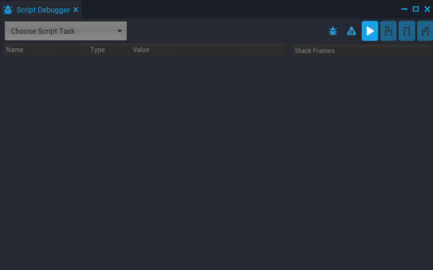Close the Script Debugger tab
Screen dimensions: 433x270
[76, 10]
